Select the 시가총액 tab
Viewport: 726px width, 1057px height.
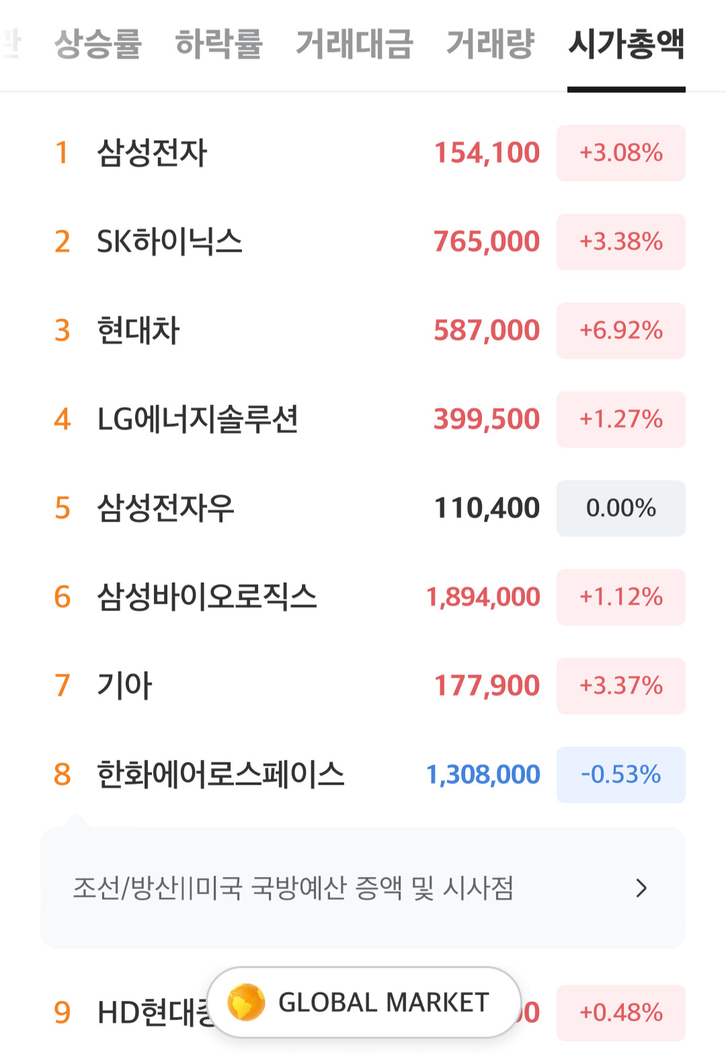pyautogui.click(x=626, y=44)
